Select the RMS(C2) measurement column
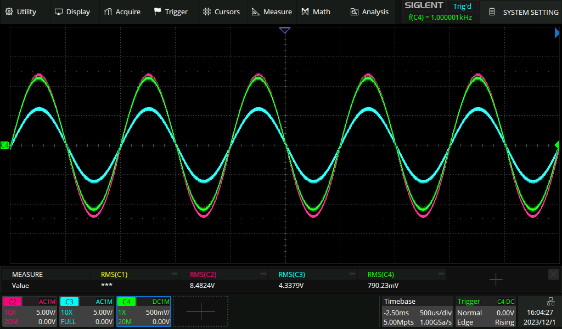This screenshot has height=329, width=562. (x=224, y=280)
